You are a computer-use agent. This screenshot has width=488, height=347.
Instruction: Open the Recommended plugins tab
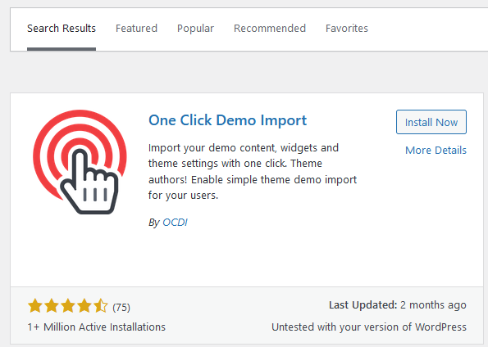coord(270,29)
